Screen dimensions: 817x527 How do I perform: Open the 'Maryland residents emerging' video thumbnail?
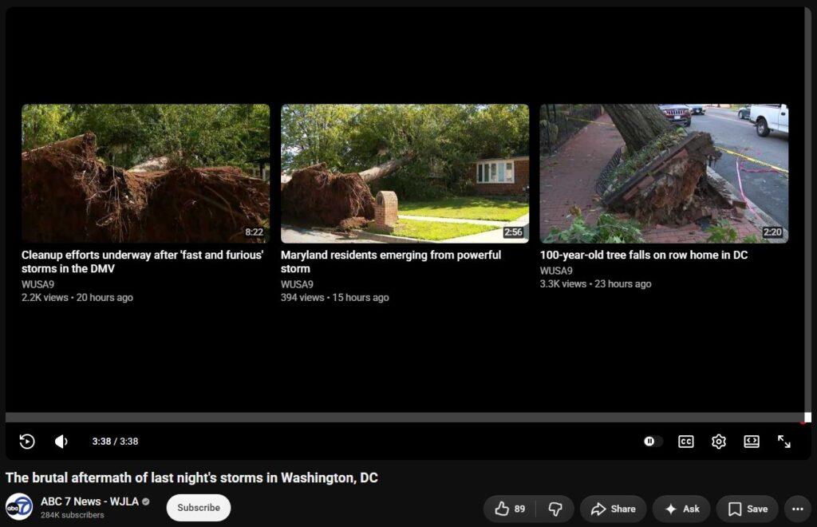pyautogui.click(x=405, y=173)
